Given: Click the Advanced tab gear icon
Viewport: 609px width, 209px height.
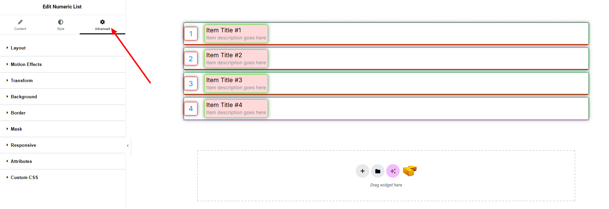Looking at the screenshot, I should tap(102, 22).
